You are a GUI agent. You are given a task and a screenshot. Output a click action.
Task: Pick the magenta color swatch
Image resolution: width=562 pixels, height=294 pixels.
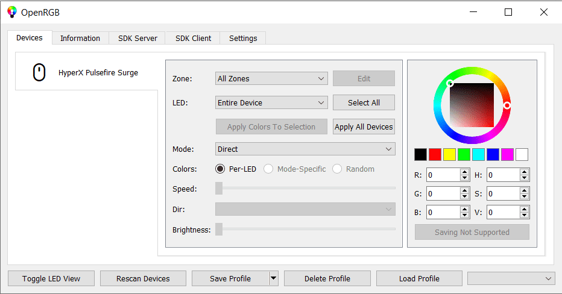507,155
